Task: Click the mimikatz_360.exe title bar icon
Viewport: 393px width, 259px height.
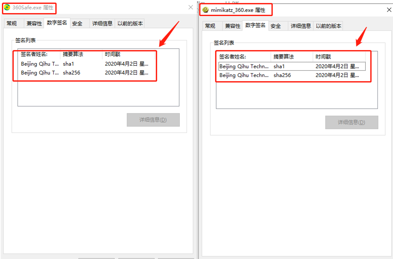Action: click(205, 10)
